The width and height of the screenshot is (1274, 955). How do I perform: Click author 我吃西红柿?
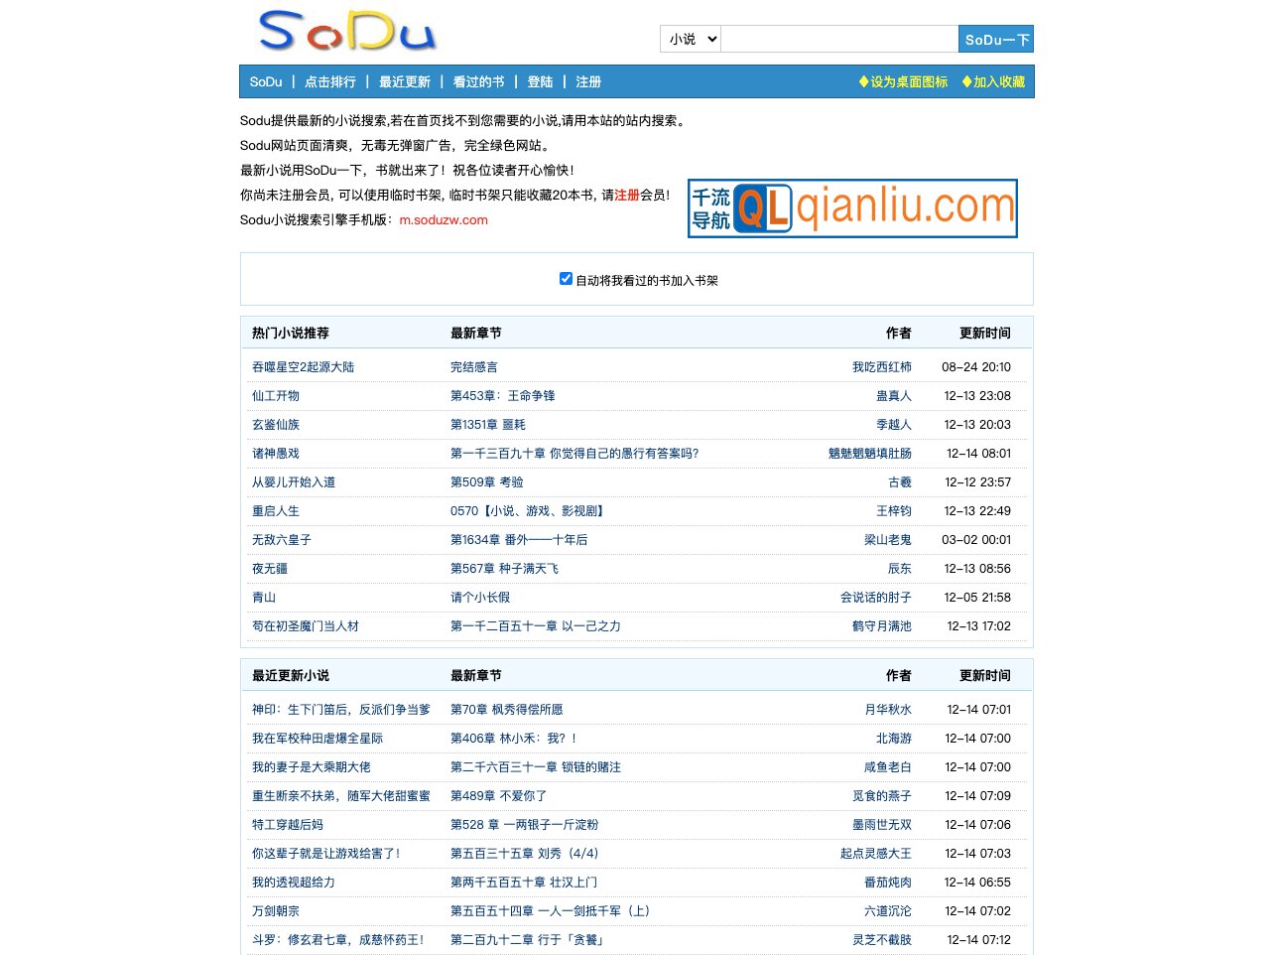(x=883, y=366)
